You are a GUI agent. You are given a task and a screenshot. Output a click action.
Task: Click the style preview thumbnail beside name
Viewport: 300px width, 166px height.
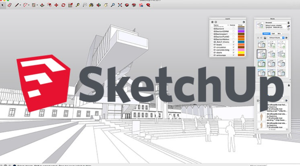[260, 25]
